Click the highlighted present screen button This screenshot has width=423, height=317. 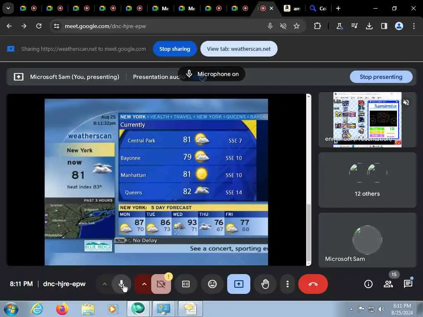[239, 284]
